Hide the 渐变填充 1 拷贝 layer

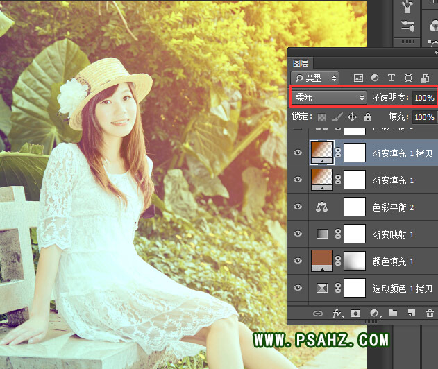click(x=298, y=153)
